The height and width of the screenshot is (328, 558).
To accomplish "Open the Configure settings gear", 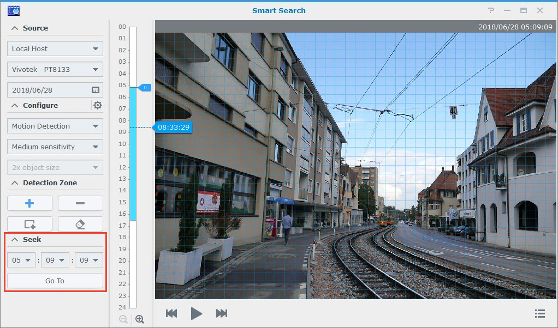I will pos(97,105).
